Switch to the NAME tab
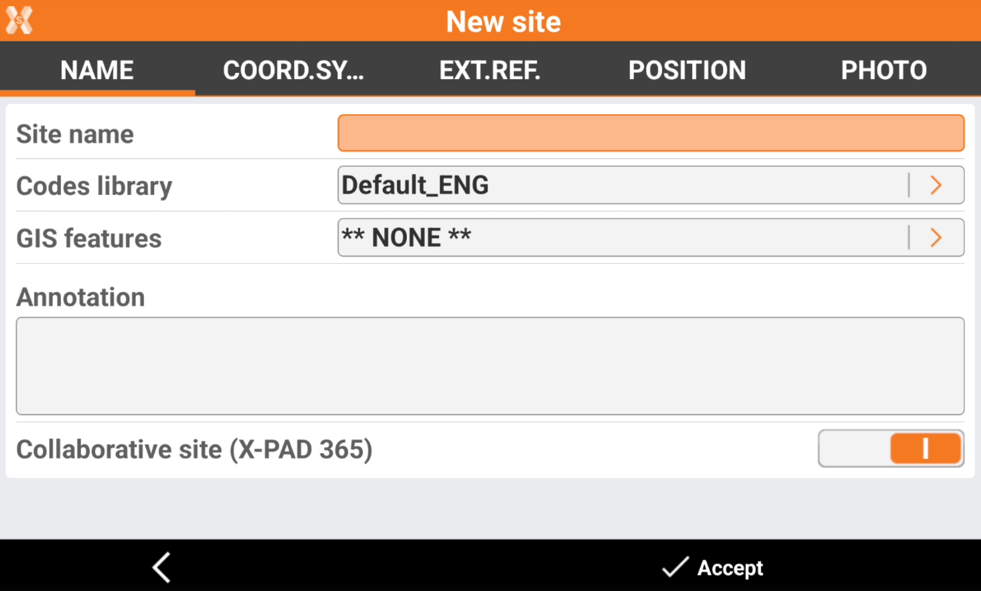The width and height of the screenshot is (981, 591). 97,70
